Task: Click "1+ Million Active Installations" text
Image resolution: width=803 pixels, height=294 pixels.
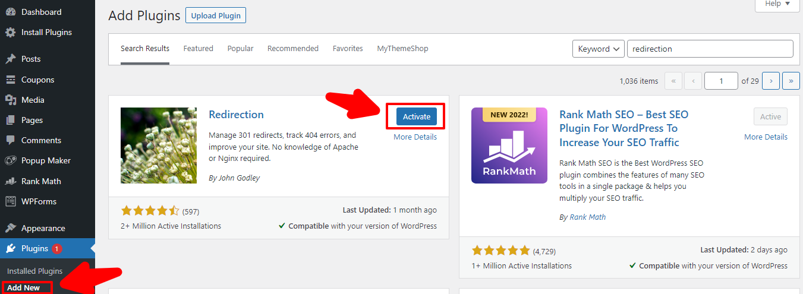Action: 521,266
